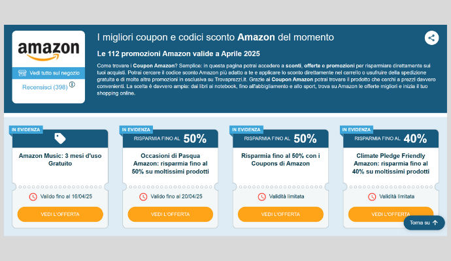Image resolution: width=451 pixels, height=261 pixels.
Task: Click the info icon next to Recensisci
Action: tap(72, 85)
